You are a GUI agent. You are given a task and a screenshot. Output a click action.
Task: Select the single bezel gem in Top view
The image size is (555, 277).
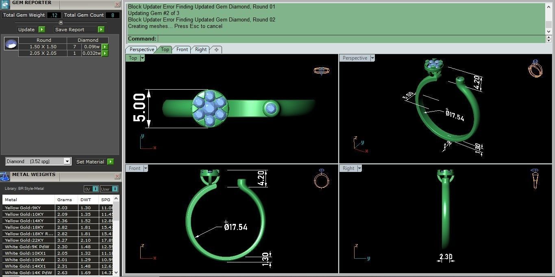[x=270, y=109]
